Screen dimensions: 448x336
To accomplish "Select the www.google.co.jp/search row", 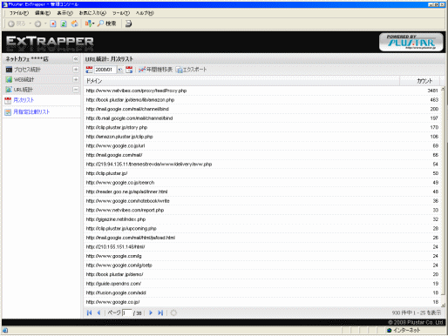I will 262,183.
